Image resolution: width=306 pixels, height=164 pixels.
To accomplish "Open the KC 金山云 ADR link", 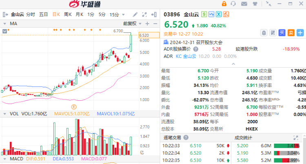I will pos(186,56).
